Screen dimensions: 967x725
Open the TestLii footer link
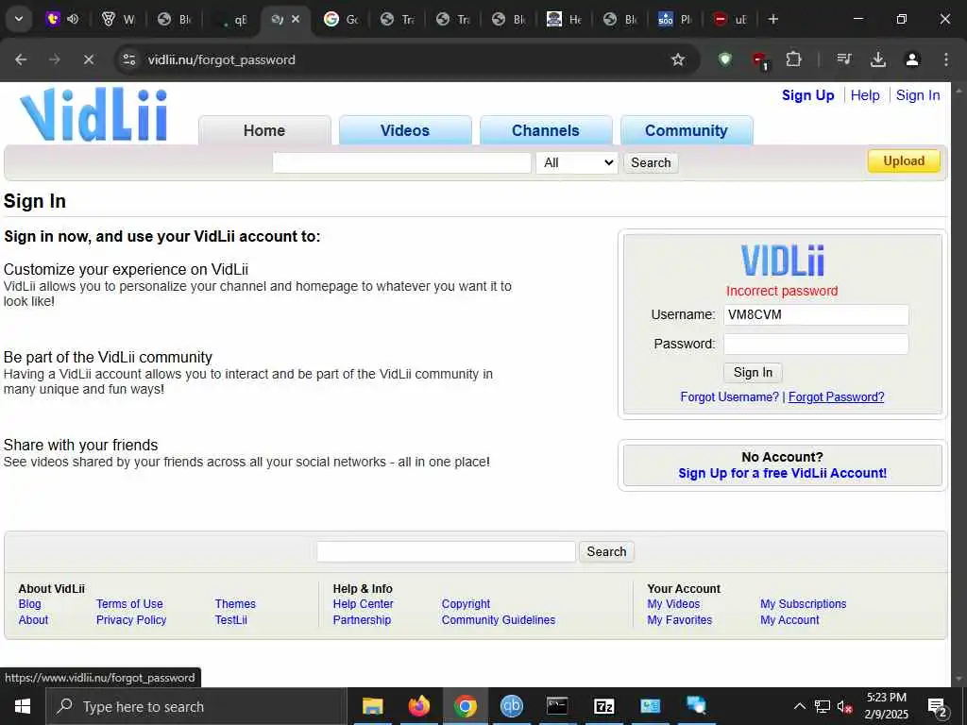(x=230, y=620)
